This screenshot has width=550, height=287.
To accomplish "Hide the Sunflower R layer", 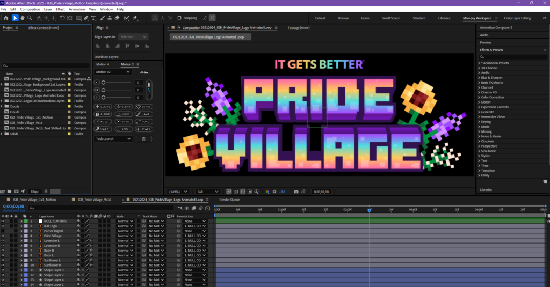I will (x=3, y=265).
